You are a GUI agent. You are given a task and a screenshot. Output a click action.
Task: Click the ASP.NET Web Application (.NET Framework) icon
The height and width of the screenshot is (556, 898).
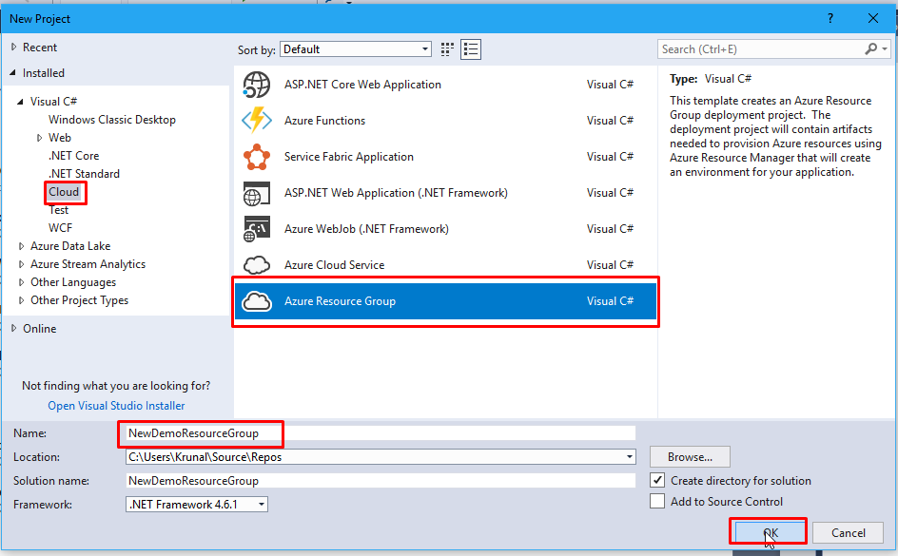point(257,193)
